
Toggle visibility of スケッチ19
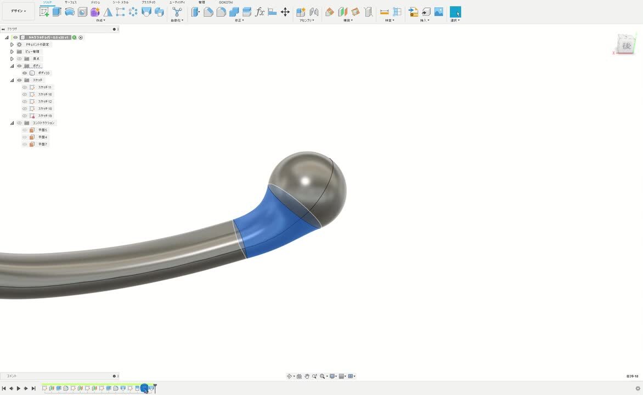pyautogui.click(x=25, y=116)
